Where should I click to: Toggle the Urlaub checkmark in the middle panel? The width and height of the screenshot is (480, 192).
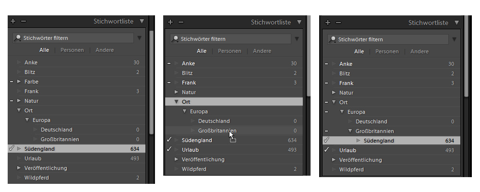tap(169, 149)
